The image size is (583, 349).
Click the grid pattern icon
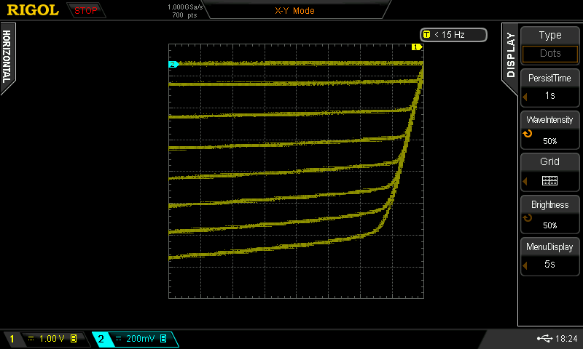point(549,180)
